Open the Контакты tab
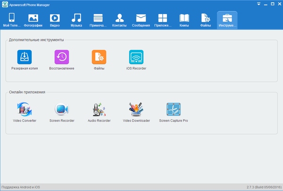 click(x=119, y=20)
